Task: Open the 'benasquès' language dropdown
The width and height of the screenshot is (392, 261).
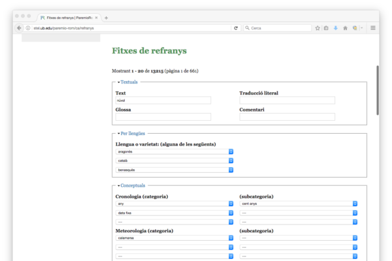Action: 174,170
